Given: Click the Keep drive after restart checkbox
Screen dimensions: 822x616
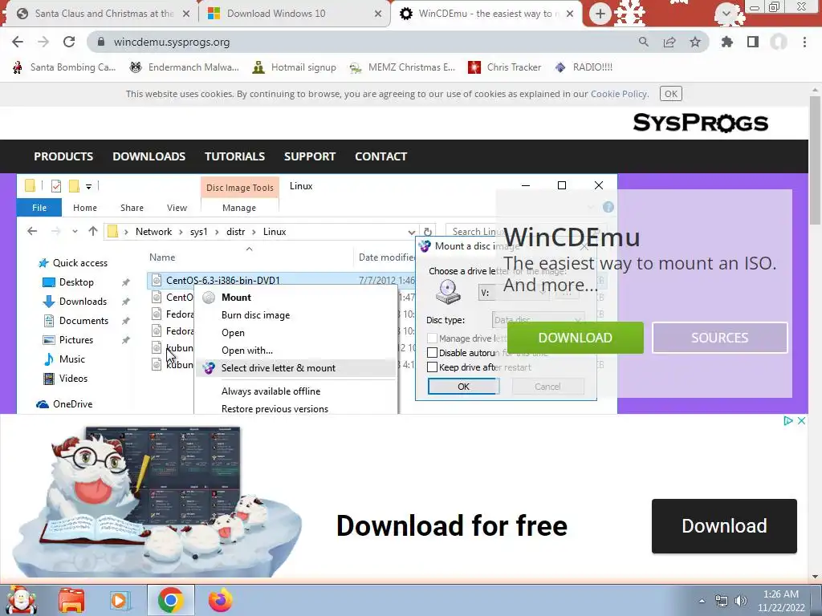Looking at the screenshot, I should click(433, 367).
